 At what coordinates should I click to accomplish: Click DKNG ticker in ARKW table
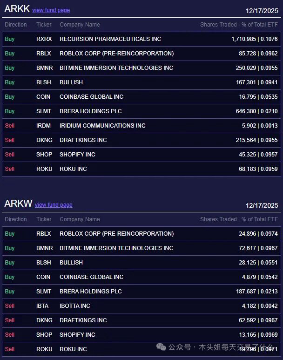coord(44,320)
